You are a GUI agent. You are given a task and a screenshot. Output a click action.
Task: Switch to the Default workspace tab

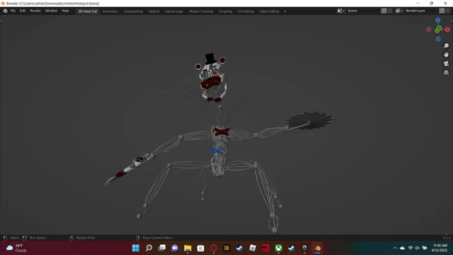pos(154,11)
